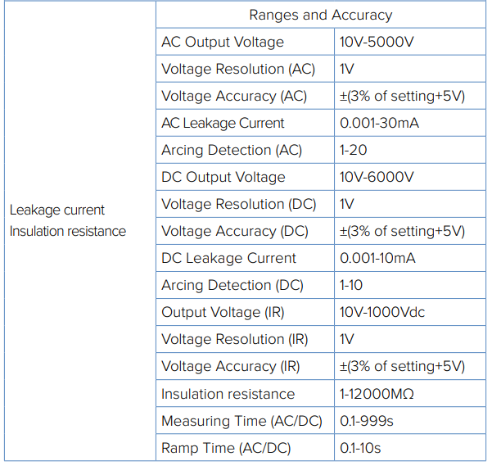Screen dimensions: 492x470
Task: Click the 'AC Leakage Current' label
Action: [x=223, y=123]
